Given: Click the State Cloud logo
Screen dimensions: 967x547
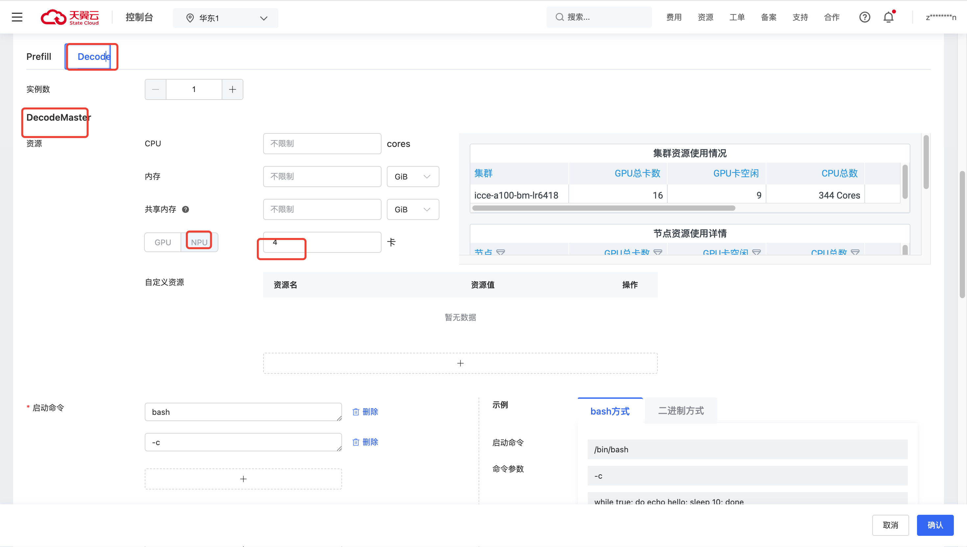Looking at the screenshot, I should tap(70, 17).
